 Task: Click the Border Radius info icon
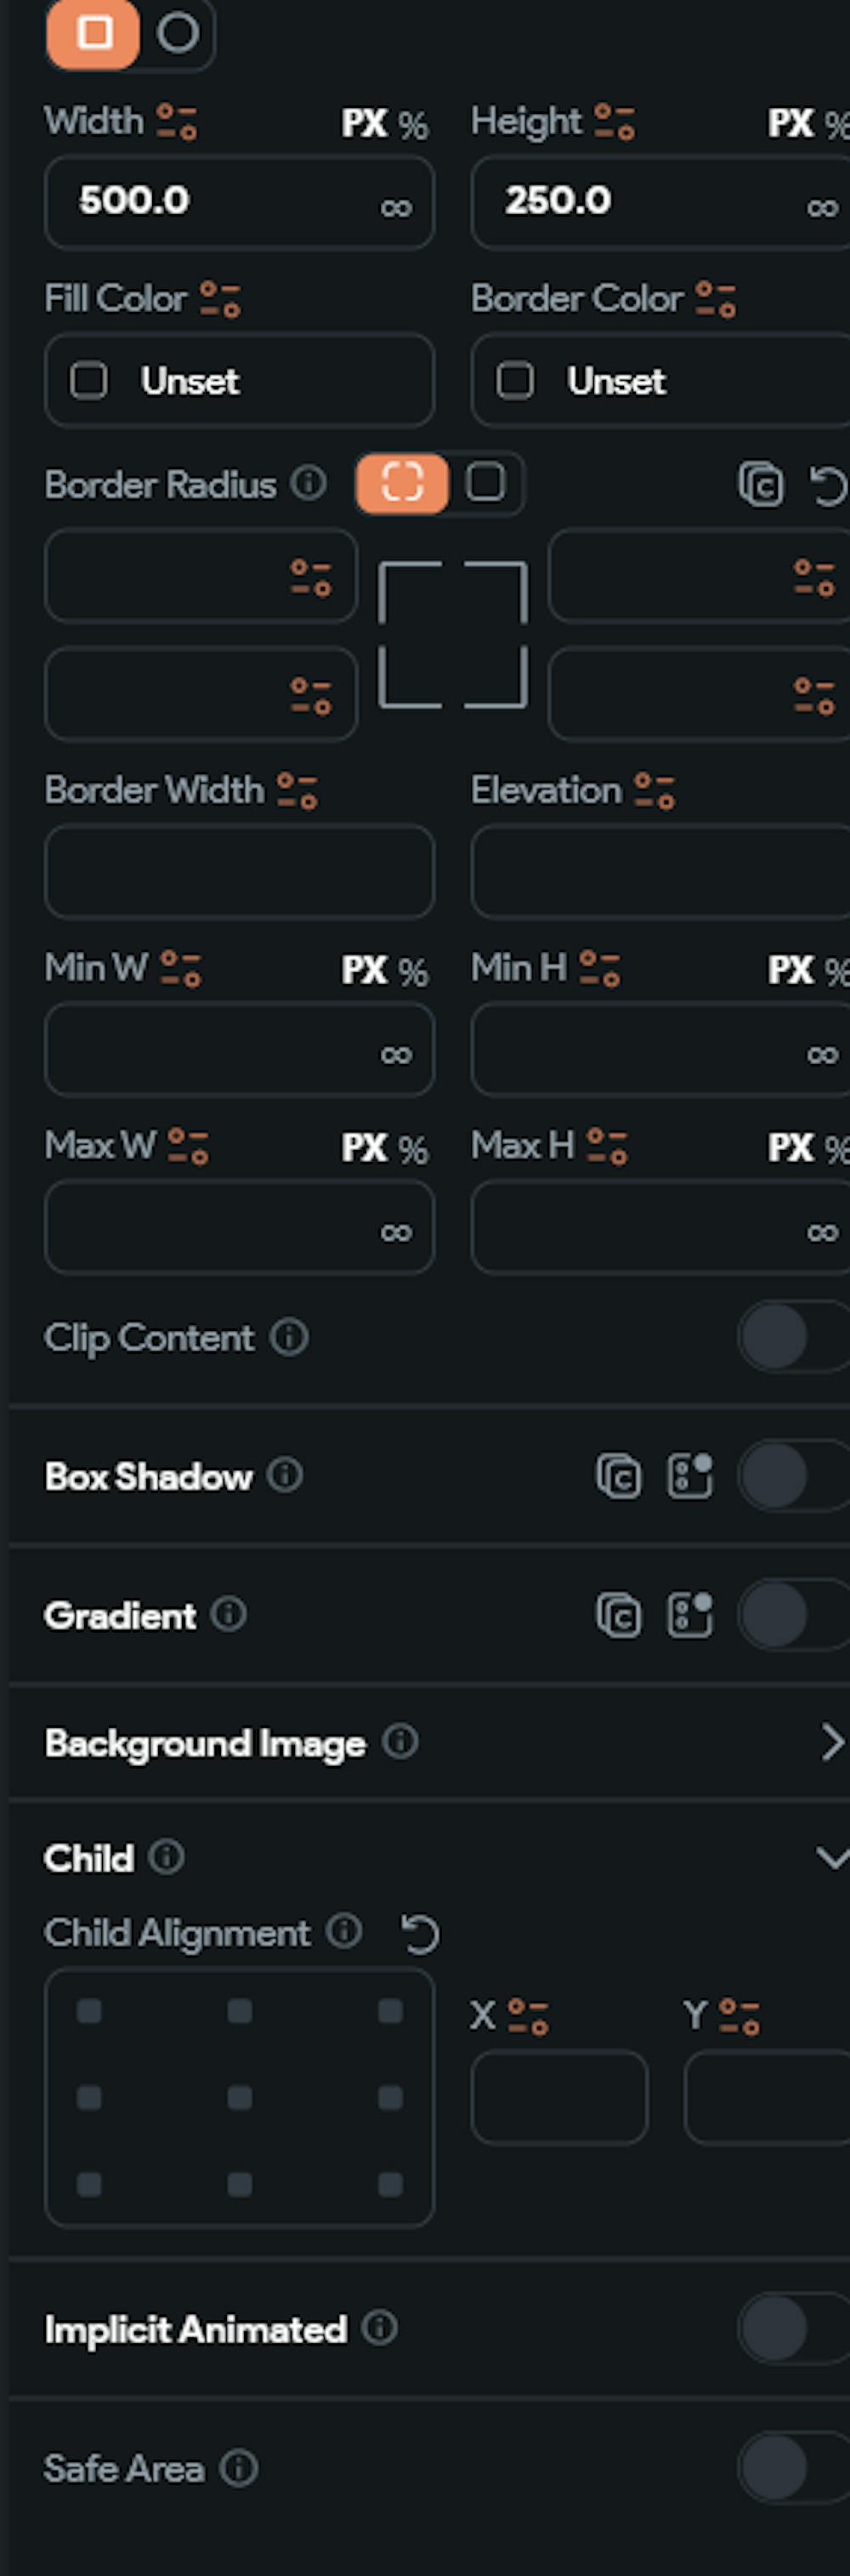tap(309, 483)
